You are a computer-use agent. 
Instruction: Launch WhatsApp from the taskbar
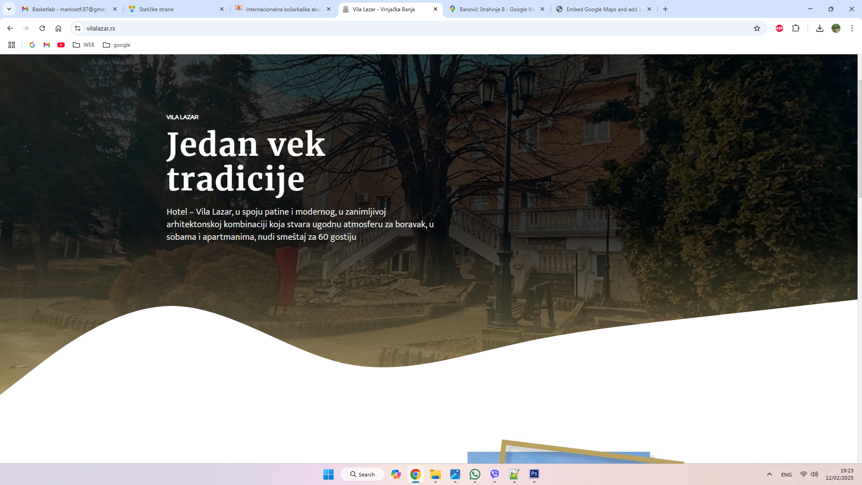tap(475, 474)
